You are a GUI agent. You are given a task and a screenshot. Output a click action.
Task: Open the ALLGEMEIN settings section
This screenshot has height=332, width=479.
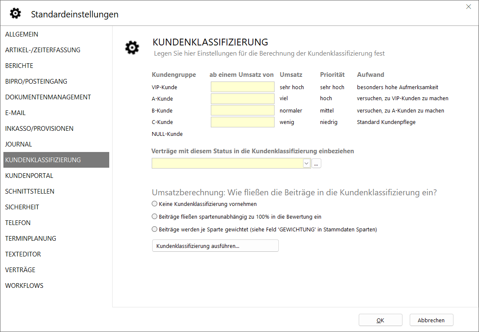tap(22, 34)
